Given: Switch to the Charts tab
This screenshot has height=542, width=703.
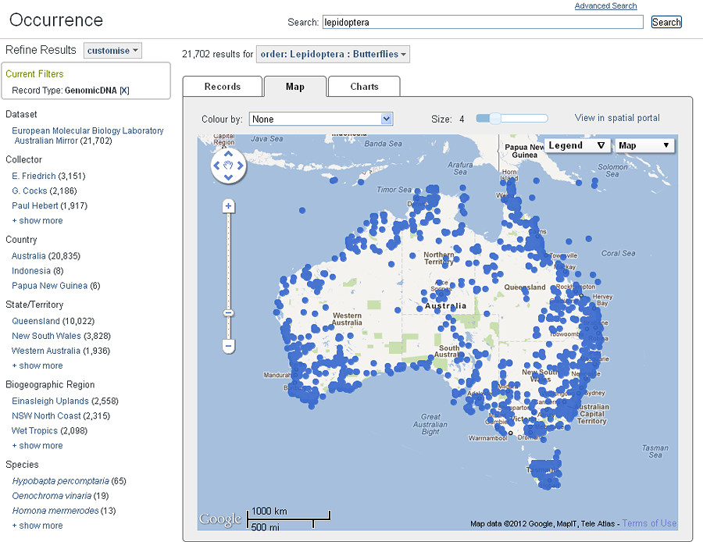Looking at the screenshot, I should pyautogui.click(x=364, y=87).
